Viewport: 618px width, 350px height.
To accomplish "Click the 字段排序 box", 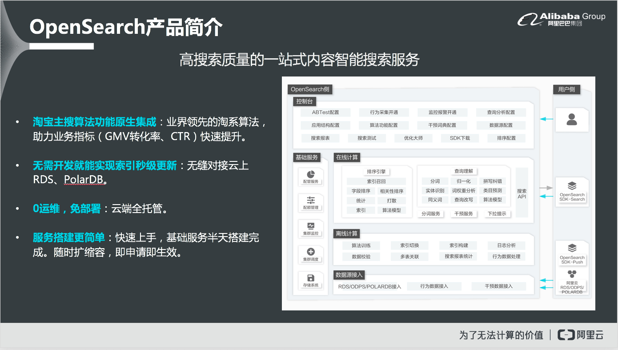I will 361,191.
